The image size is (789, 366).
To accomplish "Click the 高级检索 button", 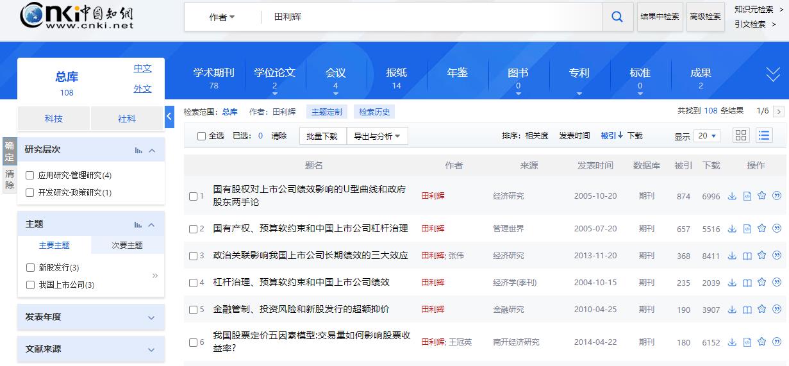I will coord(705,17).
